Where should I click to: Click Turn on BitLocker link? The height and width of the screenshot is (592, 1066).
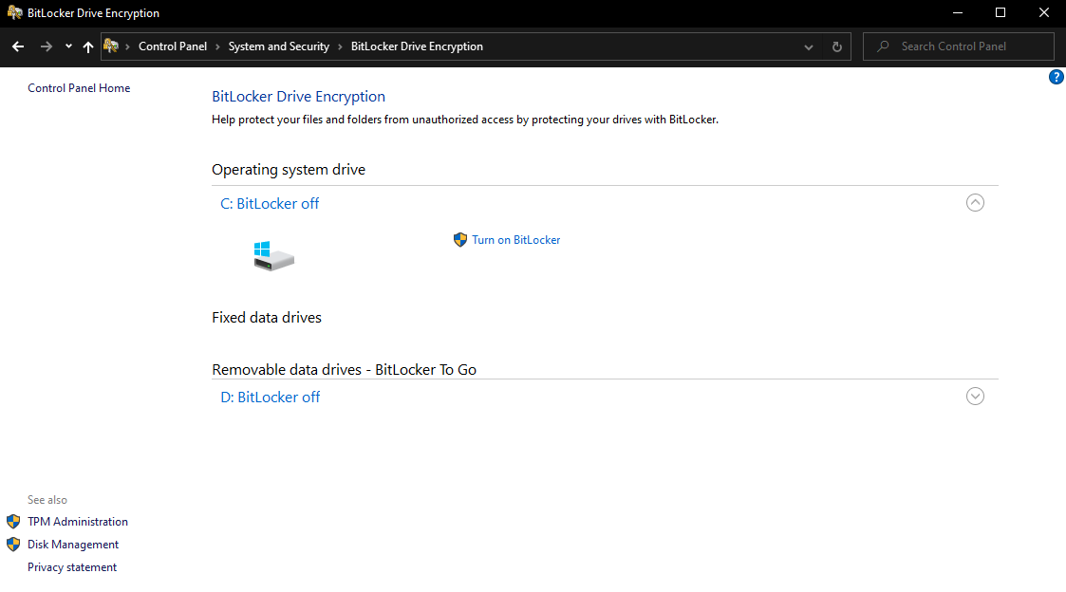click(515, 240)
